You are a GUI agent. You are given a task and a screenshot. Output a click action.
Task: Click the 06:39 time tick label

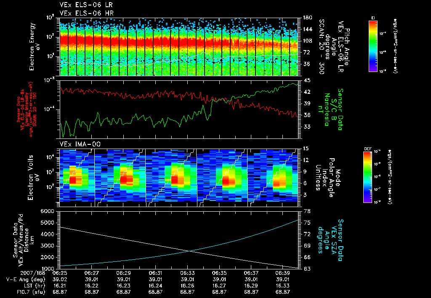point(283,274)
